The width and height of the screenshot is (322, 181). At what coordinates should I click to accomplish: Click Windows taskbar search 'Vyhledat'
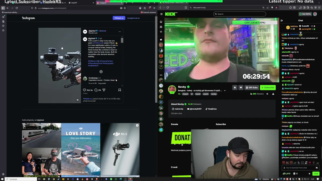pos(21,179)
